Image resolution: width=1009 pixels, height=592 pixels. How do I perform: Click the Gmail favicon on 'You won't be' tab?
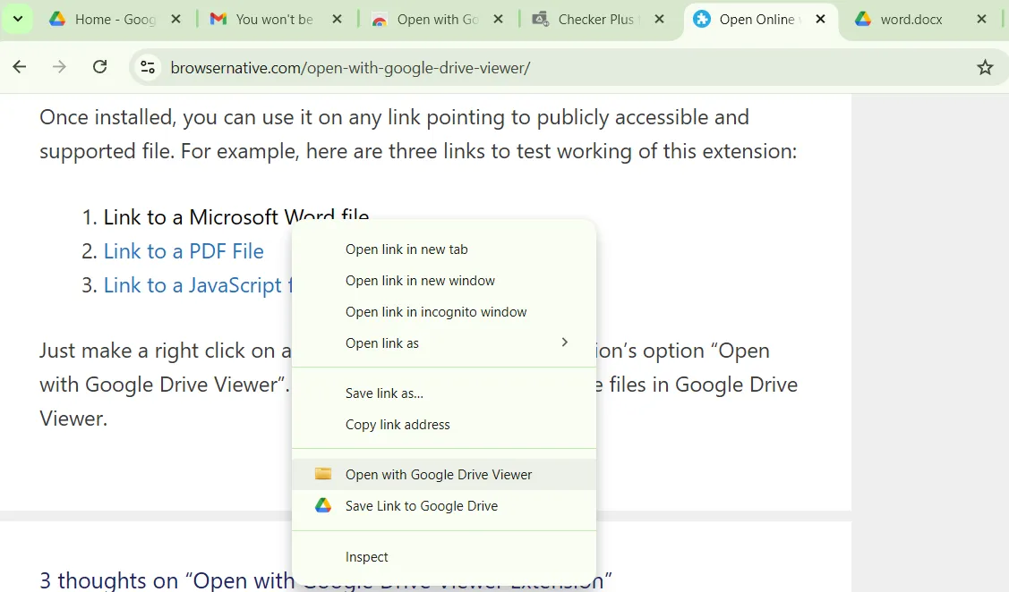(x=218, y=18)
